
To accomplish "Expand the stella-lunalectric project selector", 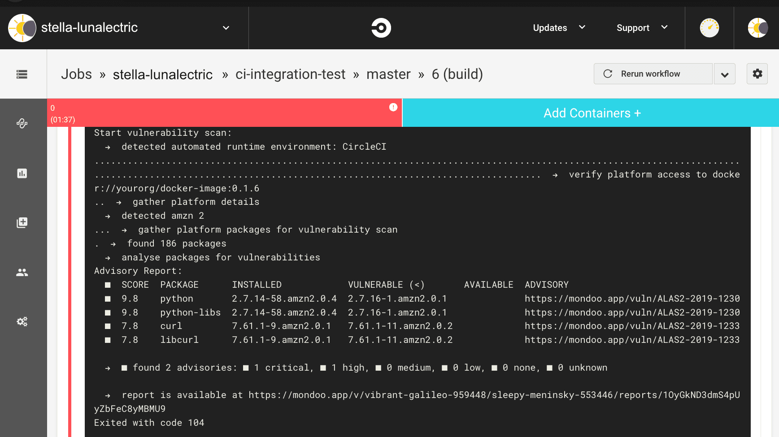I will pyautogui.click(x=226, y=27).
